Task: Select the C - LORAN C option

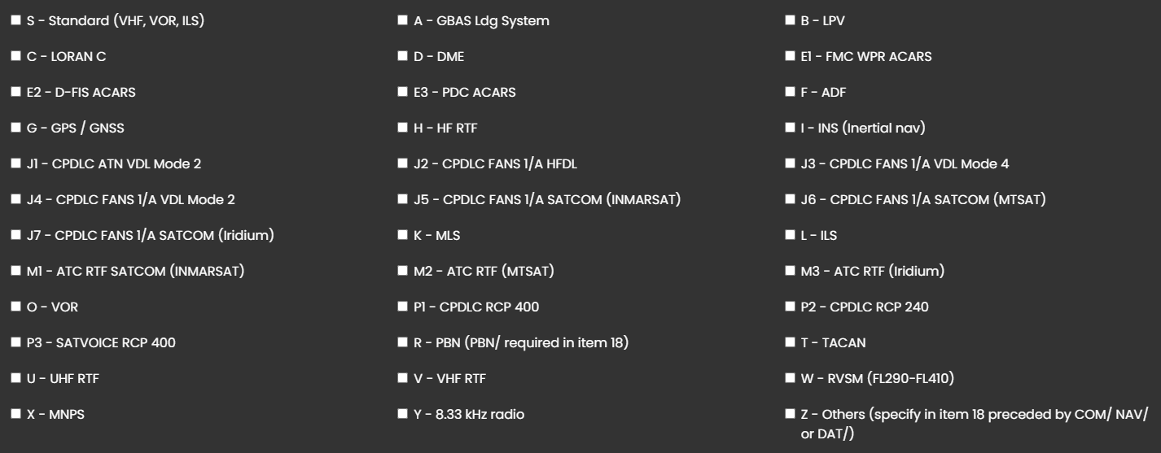Action: (15, 56)
